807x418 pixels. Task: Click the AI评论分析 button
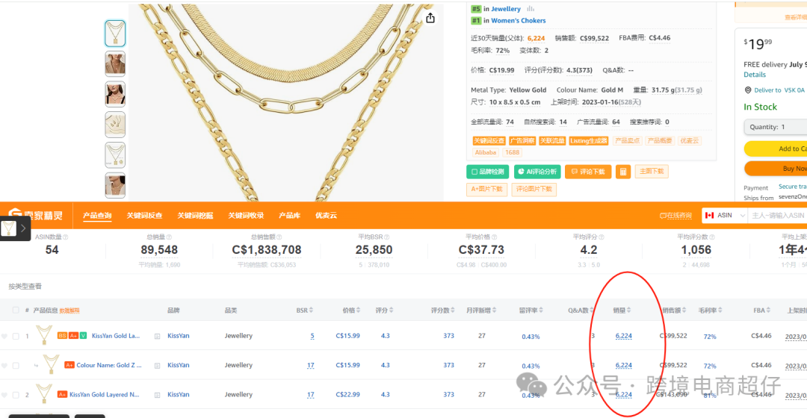point(537,172)
